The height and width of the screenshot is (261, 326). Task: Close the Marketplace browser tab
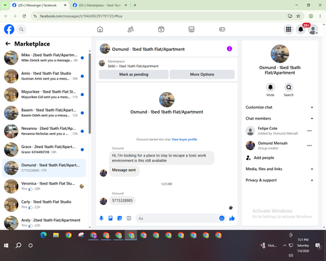tap(126, 5)
